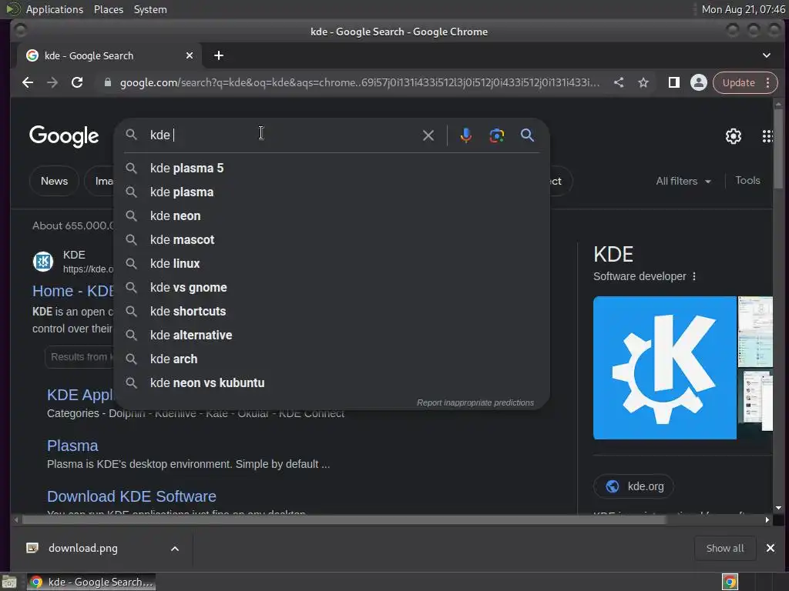Bookmark this page with the star
Viewport: 789px width, 591px height.
643,82
